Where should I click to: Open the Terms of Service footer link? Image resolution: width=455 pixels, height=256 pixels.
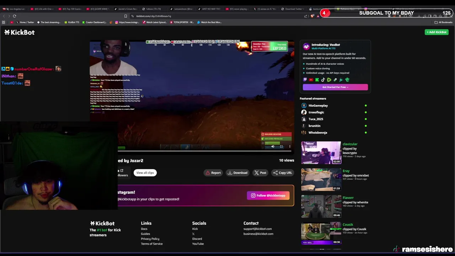tap(152, 244)
